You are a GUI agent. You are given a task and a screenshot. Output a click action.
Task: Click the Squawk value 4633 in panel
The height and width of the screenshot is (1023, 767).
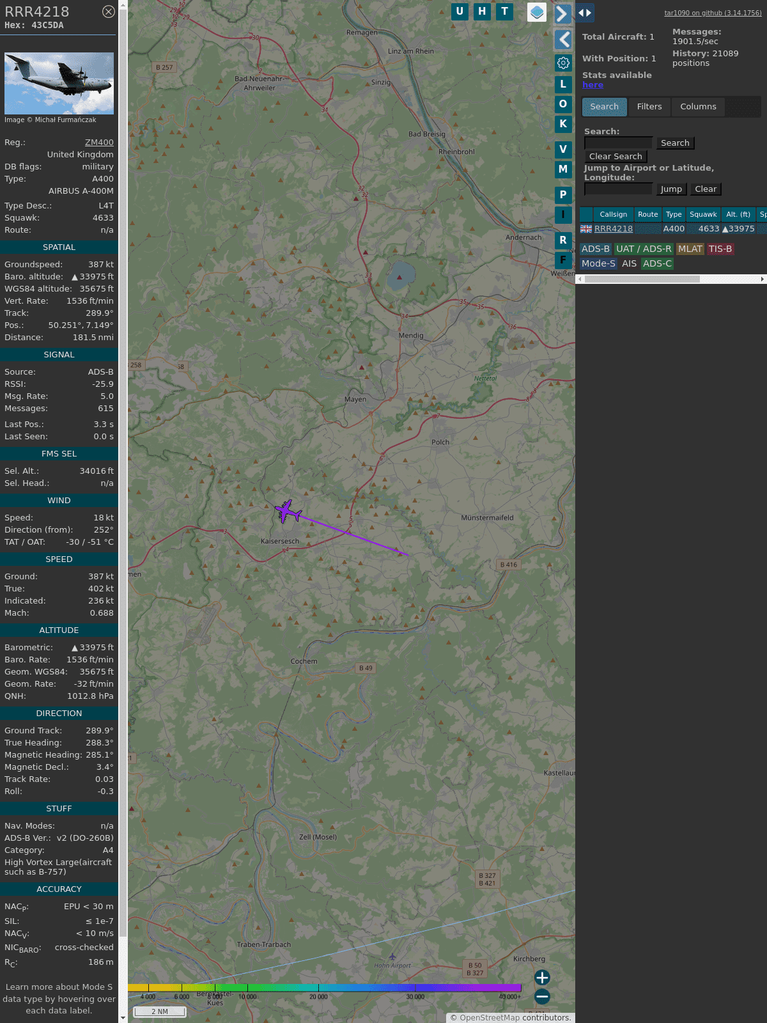click(x=103, y=218)
